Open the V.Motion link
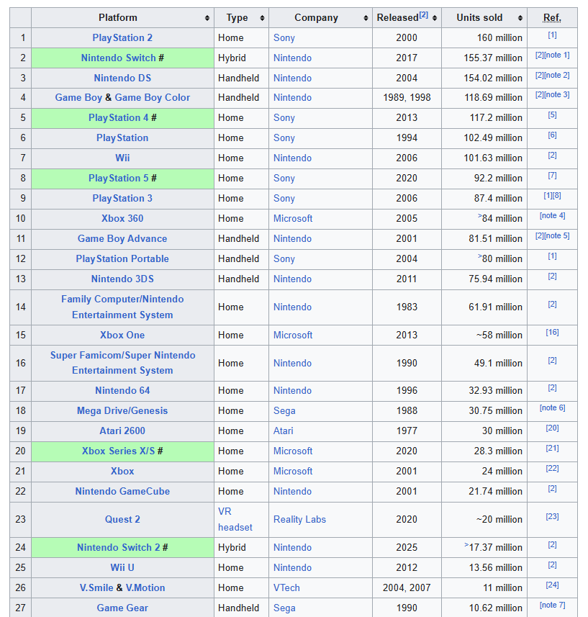The width and height of the screenshot is (588, 617). [x=145, y=587]
